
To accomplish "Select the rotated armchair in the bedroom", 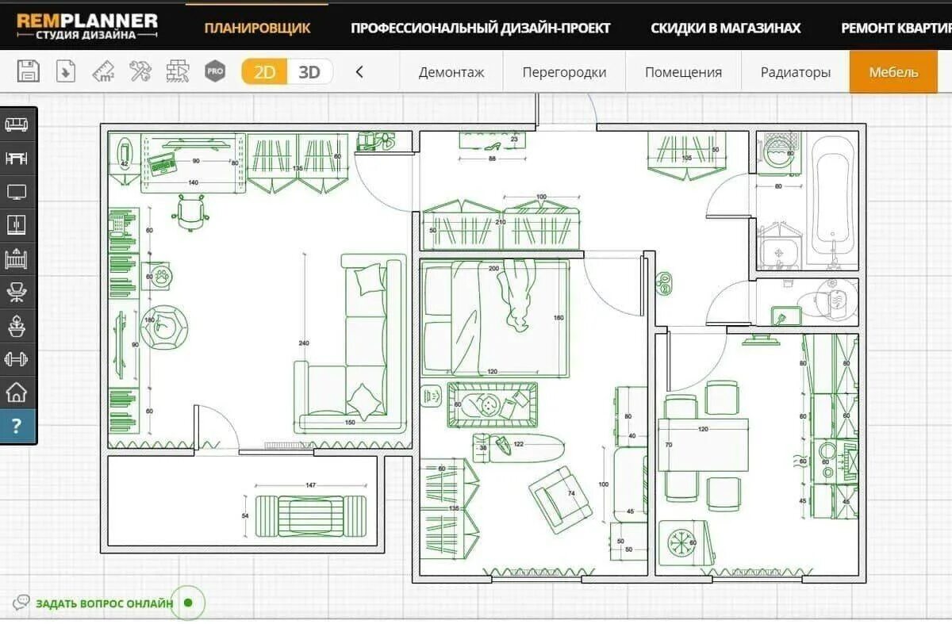I will point(561,500).
